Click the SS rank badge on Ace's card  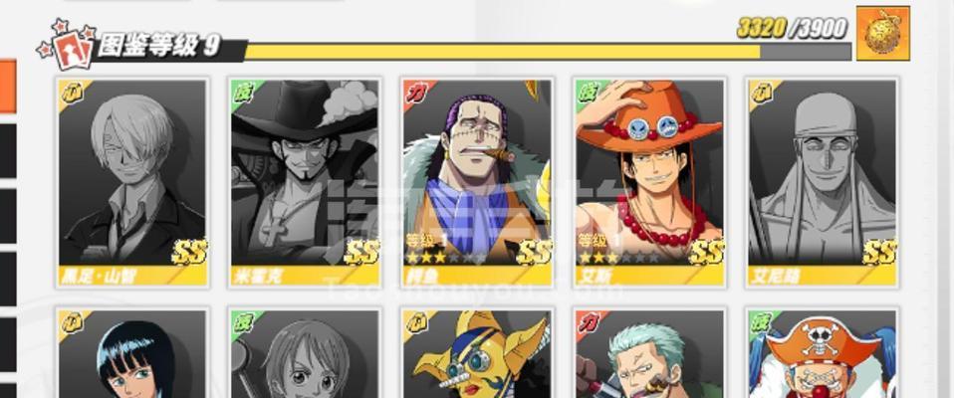[x=706, y=251]
